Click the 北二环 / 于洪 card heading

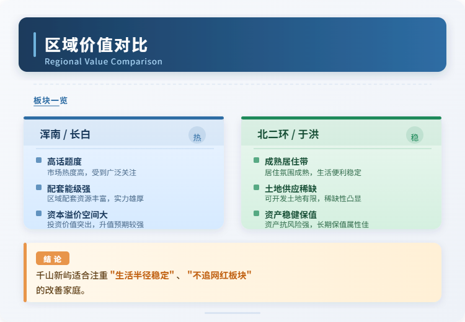tap(288, 134)
